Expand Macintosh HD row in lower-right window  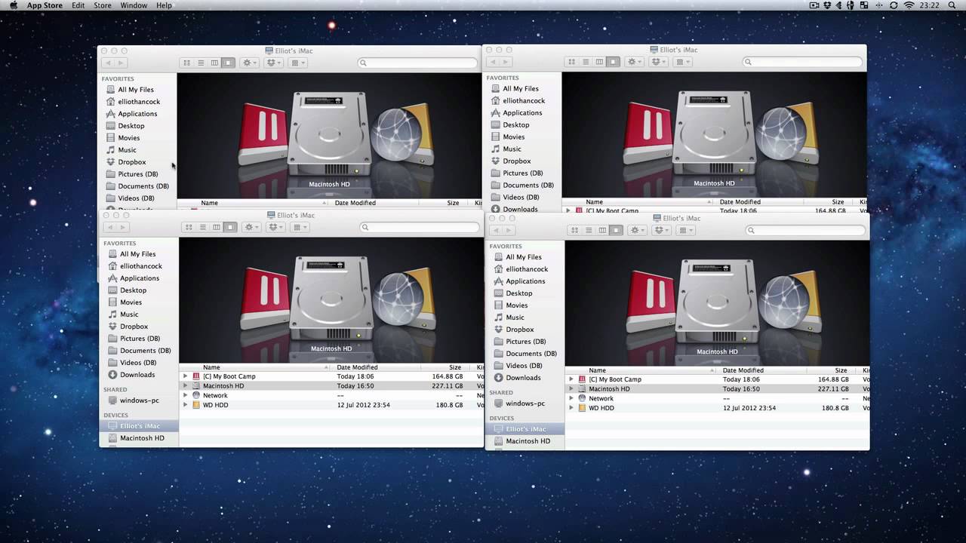571,389
